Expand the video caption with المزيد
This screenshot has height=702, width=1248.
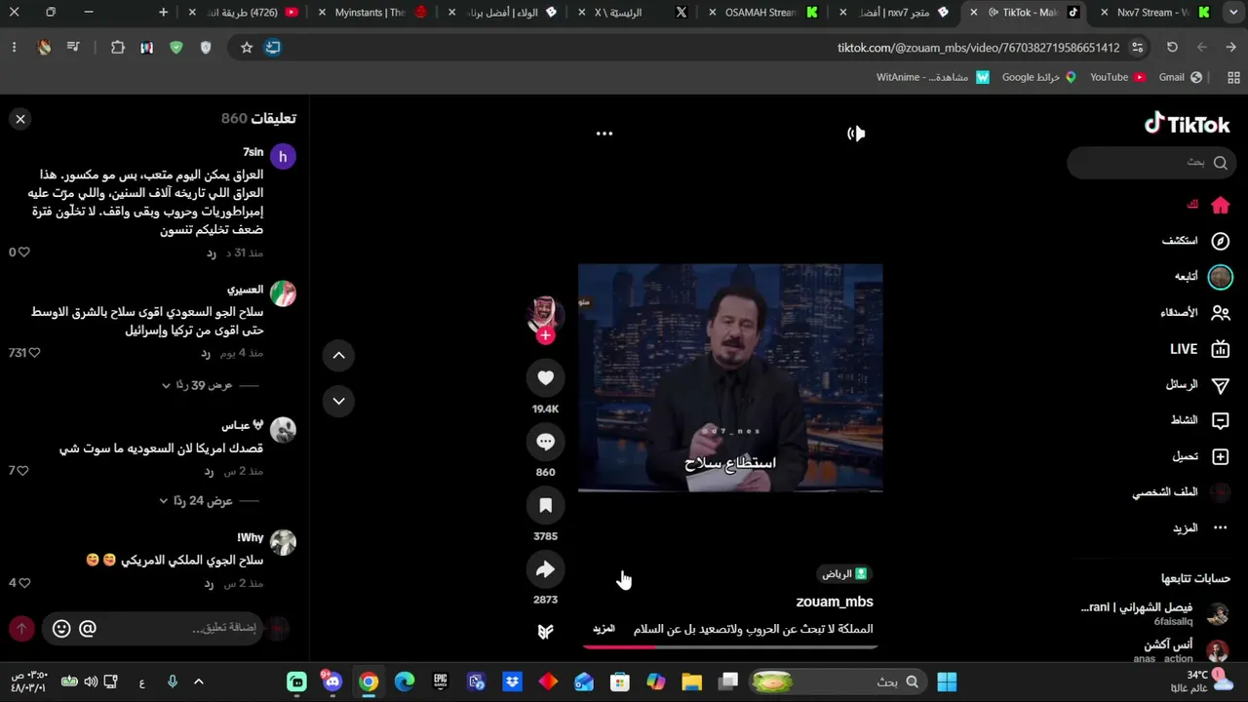coord(604,629)
